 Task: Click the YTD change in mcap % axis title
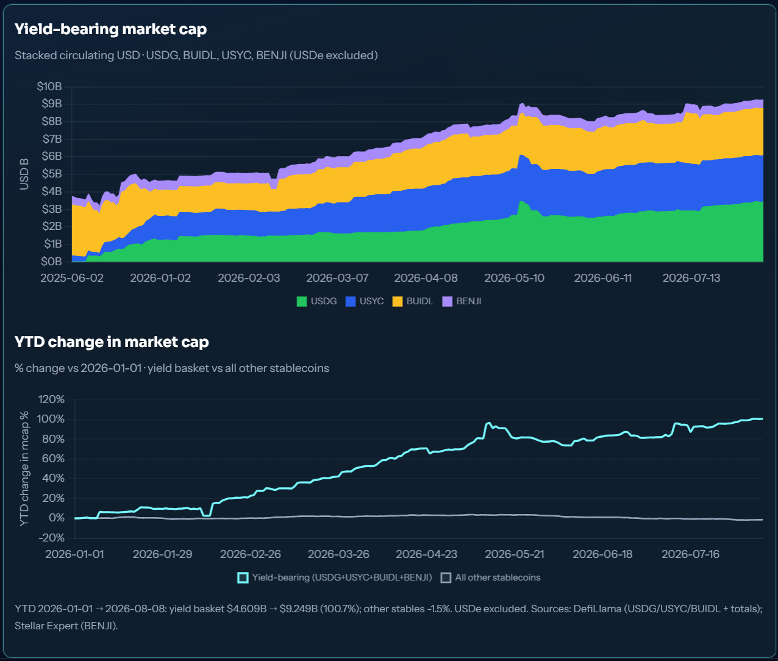click(24, 469)
